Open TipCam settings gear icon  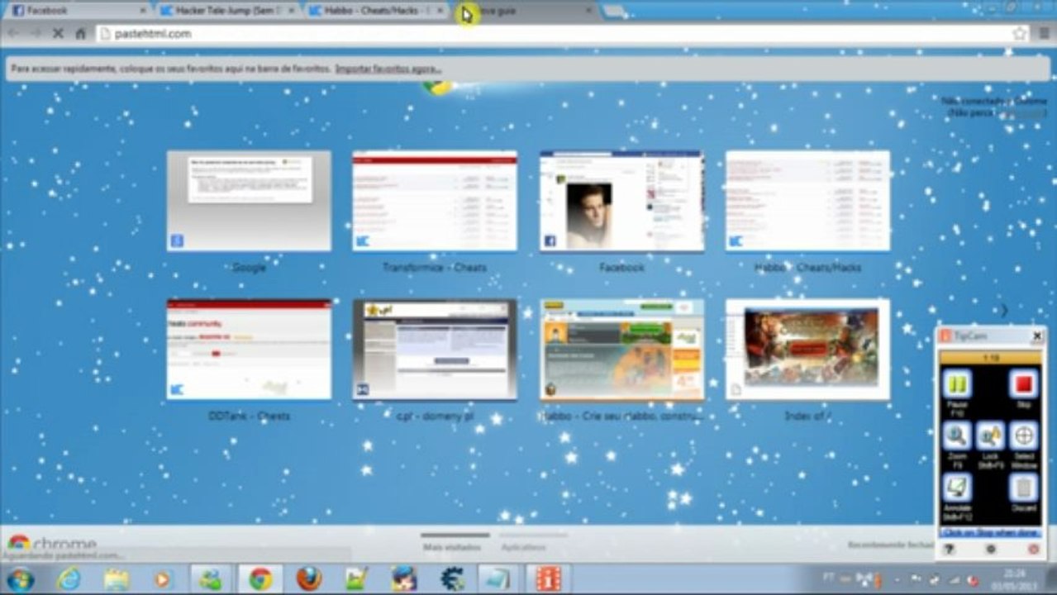click(x=991, y=549)
